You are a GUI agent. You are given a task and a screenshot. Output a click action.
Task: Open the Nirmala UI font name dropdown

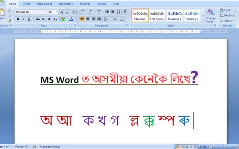[x=46, y=12]
